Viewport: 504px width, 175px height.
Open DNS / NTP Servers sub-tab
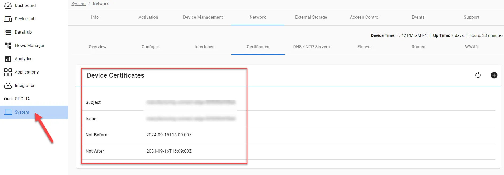point(311,47)
